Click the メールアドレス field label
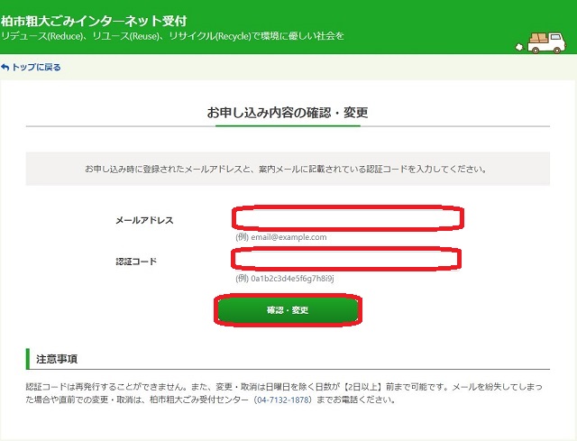This screenshot has width=577, height=441. tap(144, 220)
